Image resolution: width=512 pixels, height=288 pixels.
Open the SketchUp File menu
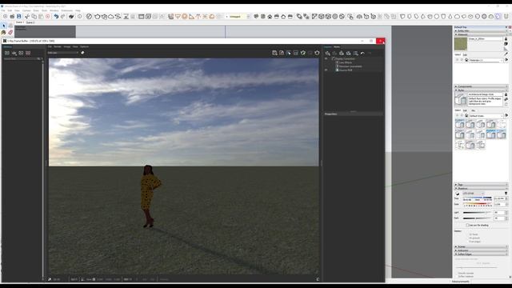tap(3, 10)
